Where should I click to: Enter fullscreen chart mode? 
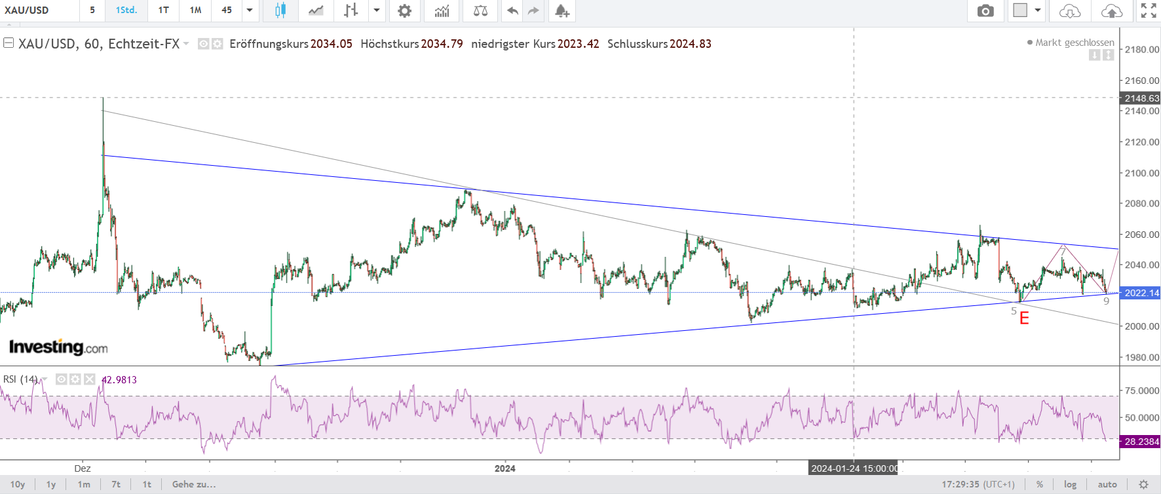coord(1149,10)
